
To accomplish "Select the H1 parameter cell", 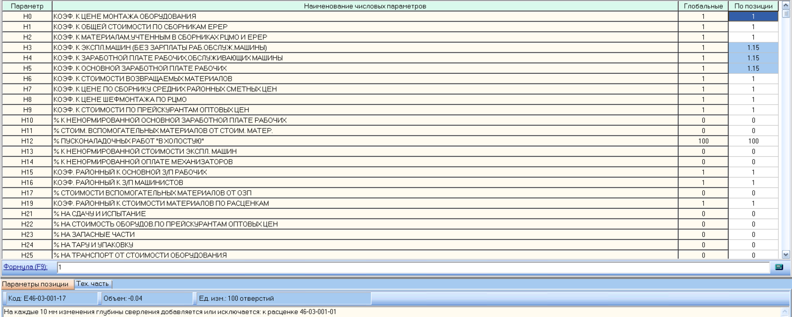I will pos(27,27).
